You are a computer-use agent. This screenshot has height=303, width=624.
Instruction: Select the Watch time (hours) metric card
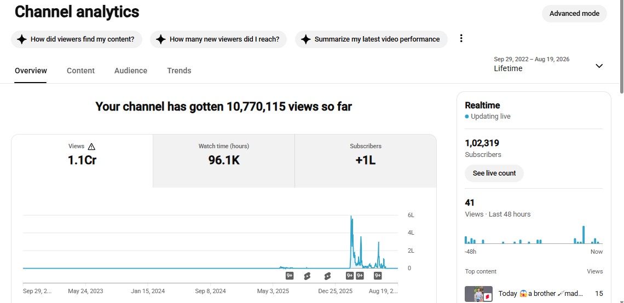click(224, 161)
